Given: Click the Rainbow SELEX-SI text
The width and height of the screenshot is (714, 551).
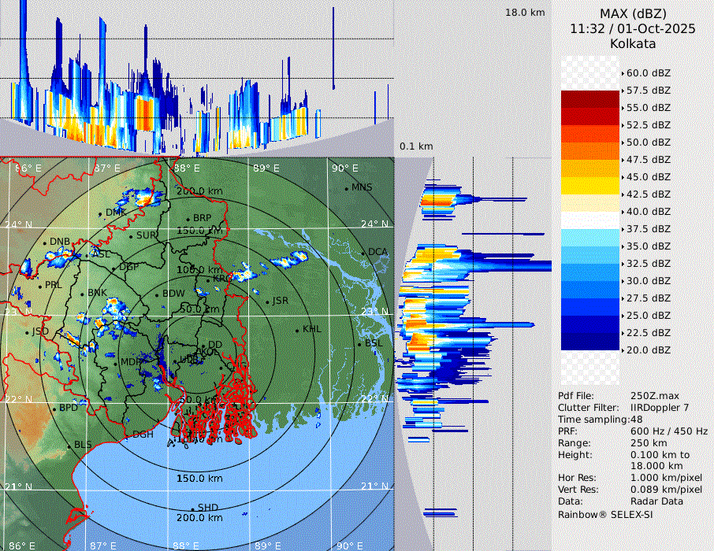Looking at the screenshot, I should [x=605, y=514].
